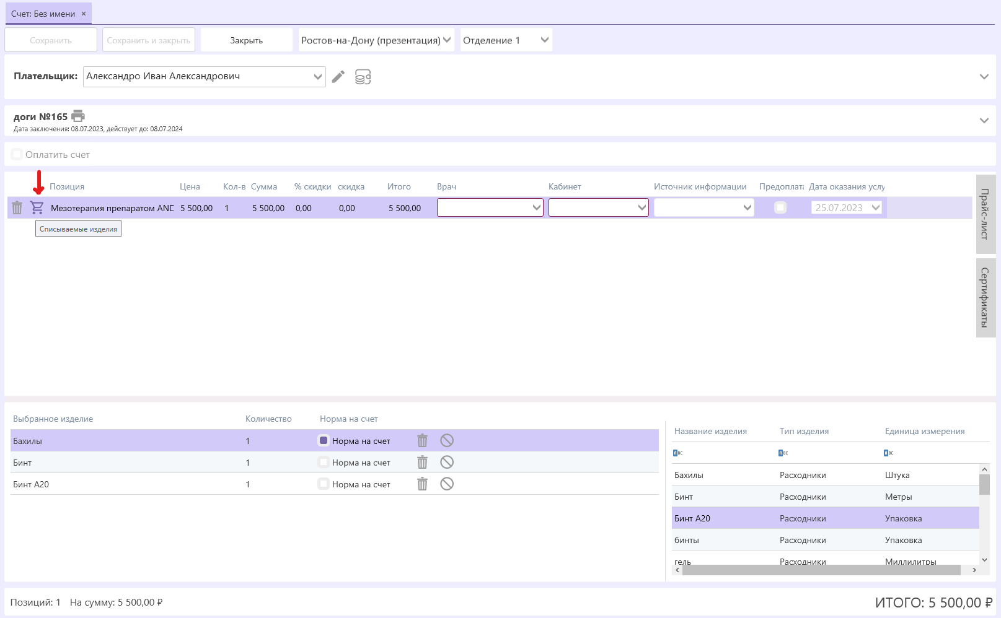
Task: Open the Сертификаты side tab
Action: coord(986,298)
